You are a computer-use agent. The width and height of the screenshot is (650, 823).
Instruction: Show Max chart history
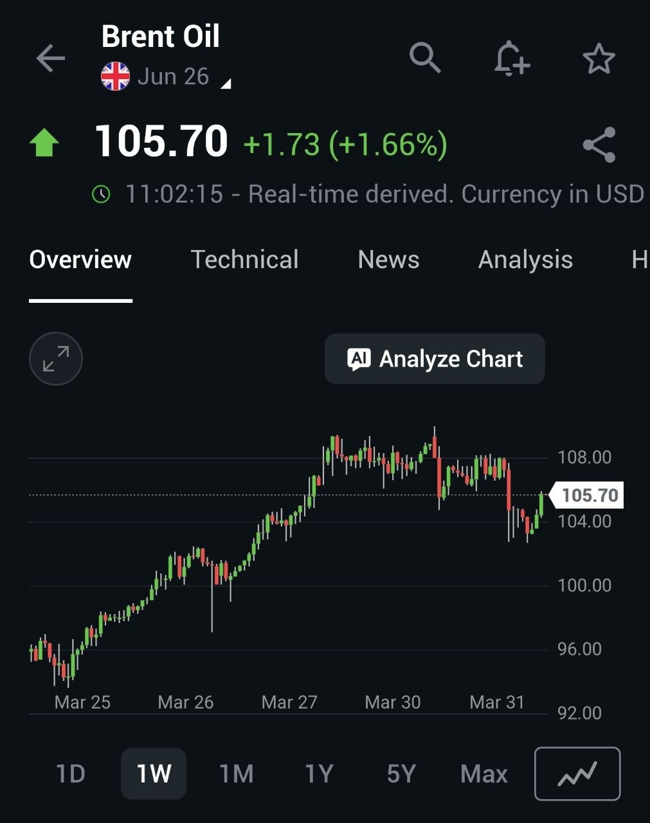(483, 773)
